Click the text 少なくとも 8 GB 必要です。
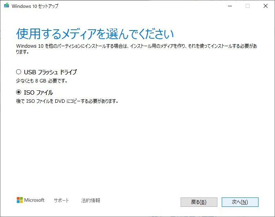 (42, 81)
